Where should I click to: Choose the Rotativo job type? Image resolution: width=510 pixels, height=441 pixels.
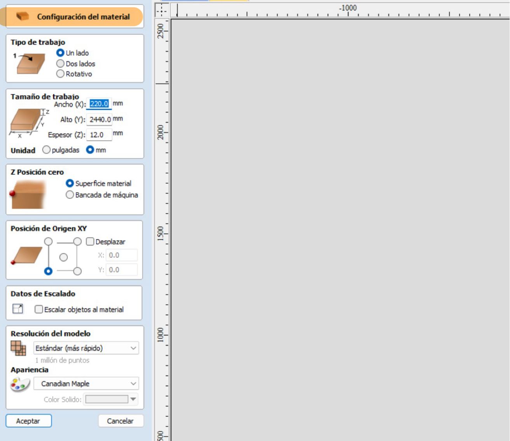(x=60, y=74)
